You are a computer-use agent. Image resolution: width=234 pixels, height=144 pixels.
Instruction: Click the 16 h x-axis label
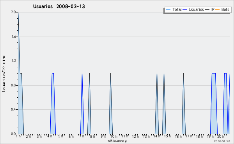(178, 136)
